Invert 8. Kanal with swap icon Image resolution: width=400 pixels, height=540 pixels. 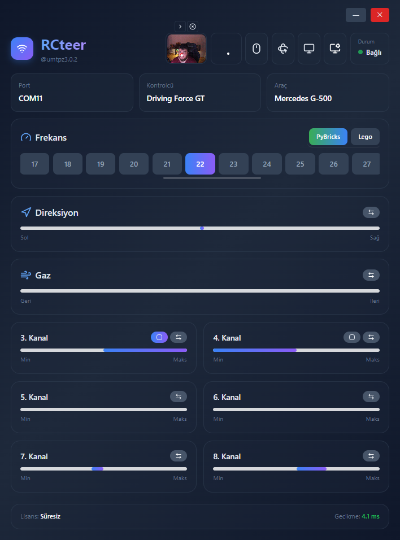click(371, 456)
